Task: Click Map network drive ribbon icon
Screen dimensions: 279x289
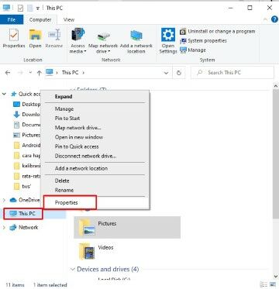Action: (103, 41)
